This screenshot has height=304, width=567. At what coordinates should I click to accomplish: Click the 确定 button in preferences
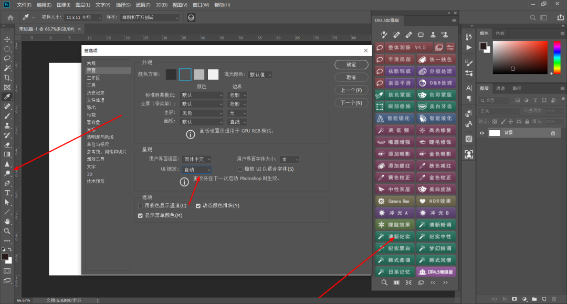[351, 65]
